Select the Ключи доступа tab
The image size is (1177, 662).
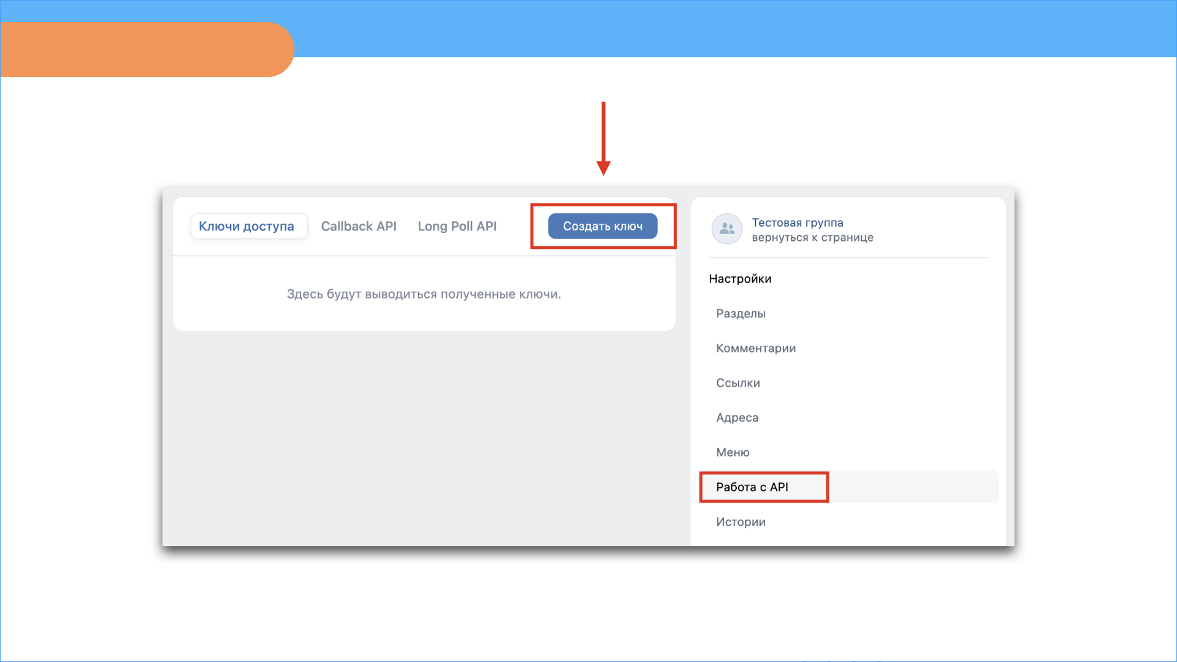coord(248,226)
